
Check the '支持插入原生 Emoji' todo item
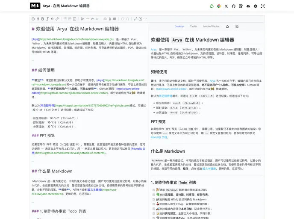pos(154,204)
